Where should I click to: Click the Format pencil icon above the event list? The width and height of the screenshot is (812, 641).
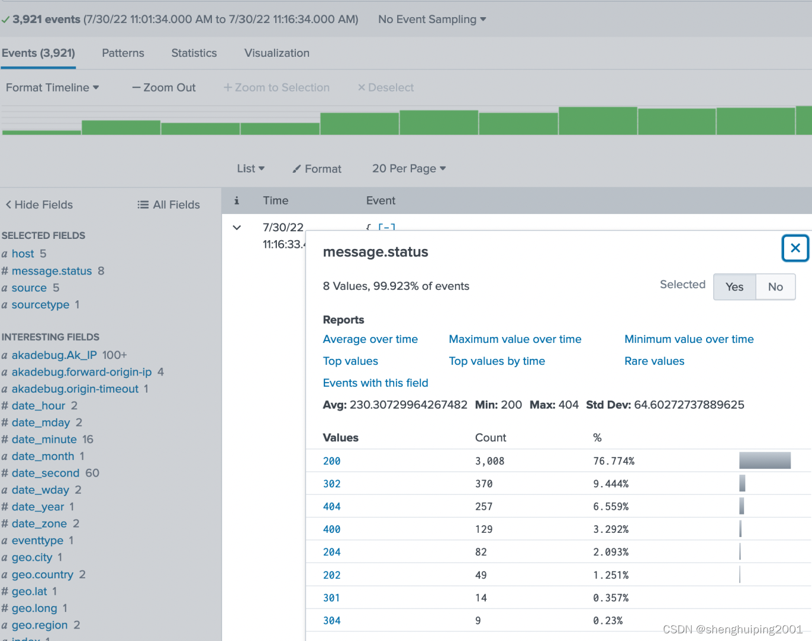297,169
